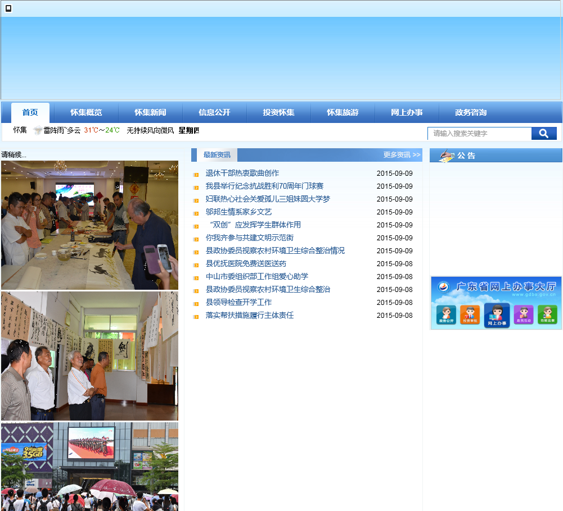
Task: Open news 你我齐参与共建文明示范街
Action: [250, 238]
